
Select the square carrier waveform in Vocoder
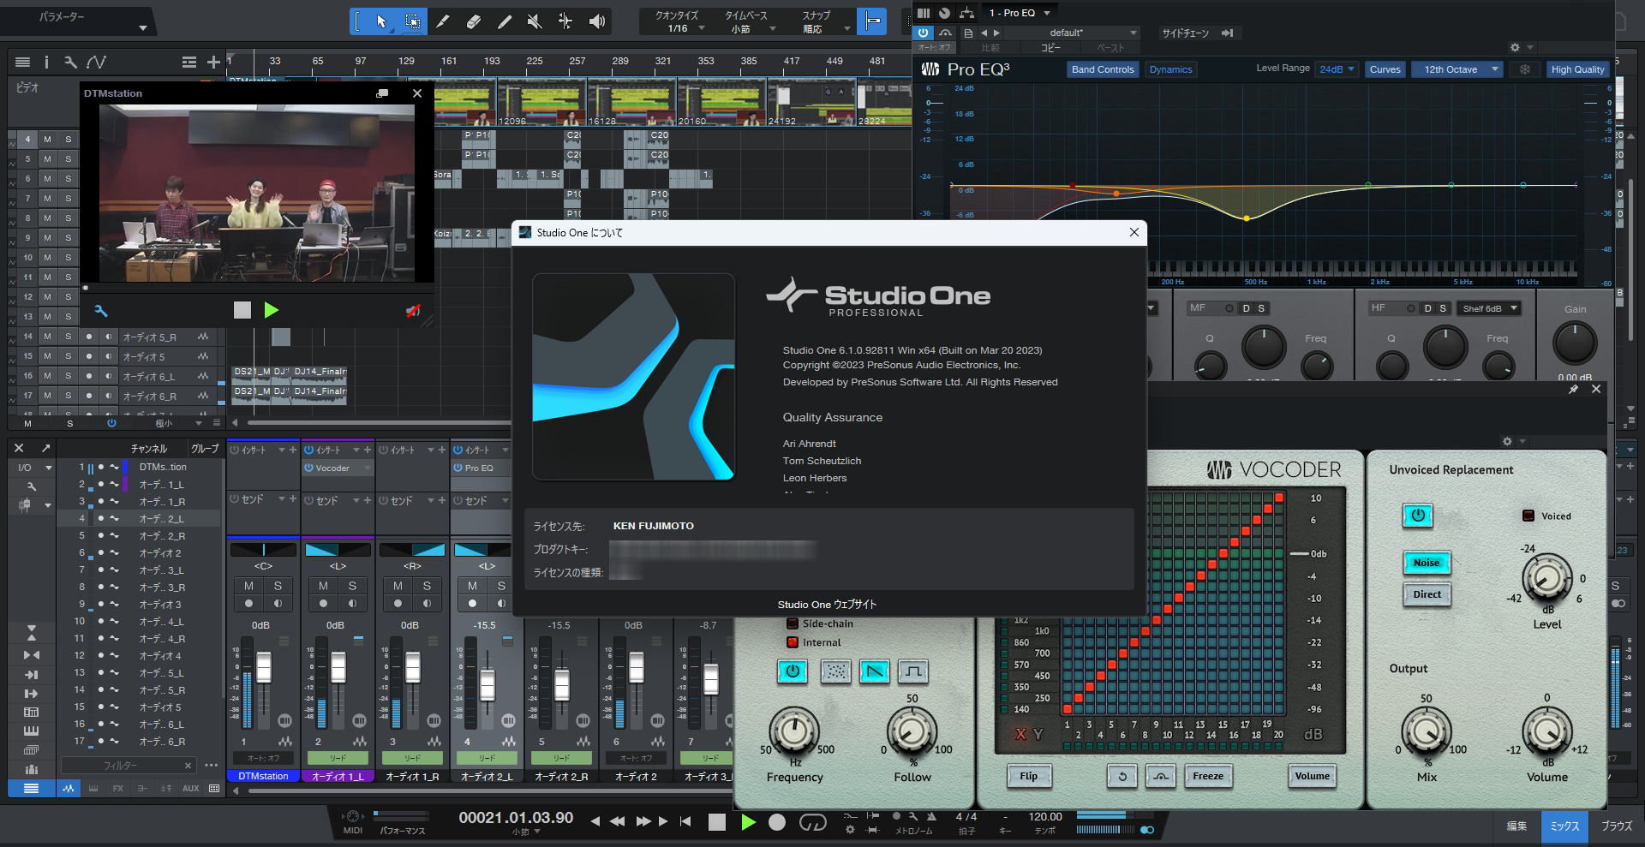point(913,671)
